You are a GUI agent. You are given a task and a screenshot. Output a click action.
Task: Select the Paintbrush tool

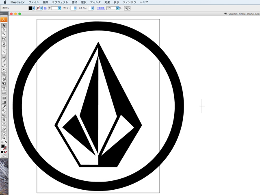pyautogui.click(x=4, y=61)
